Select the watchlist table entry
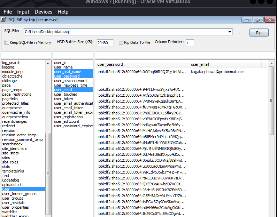 click(9, 212)
